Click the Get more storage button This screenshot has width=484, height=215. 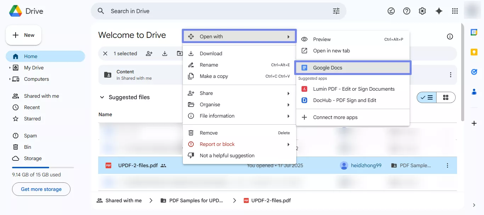point(41,189)
